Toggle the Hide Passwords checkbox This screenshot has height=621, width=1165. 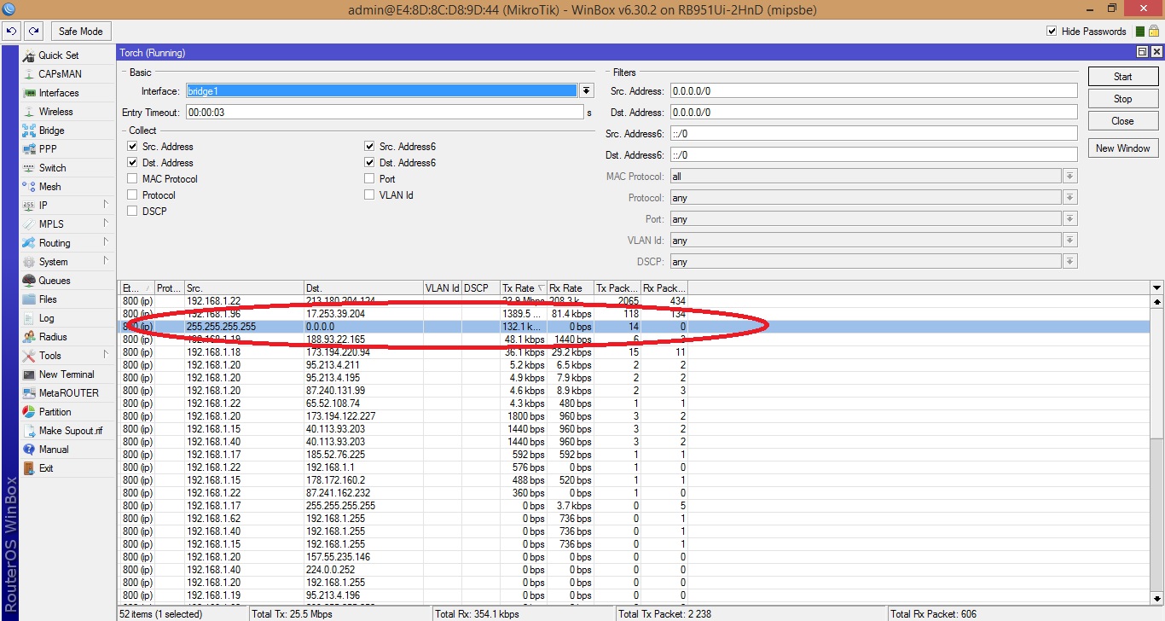tap(1052, 32)
